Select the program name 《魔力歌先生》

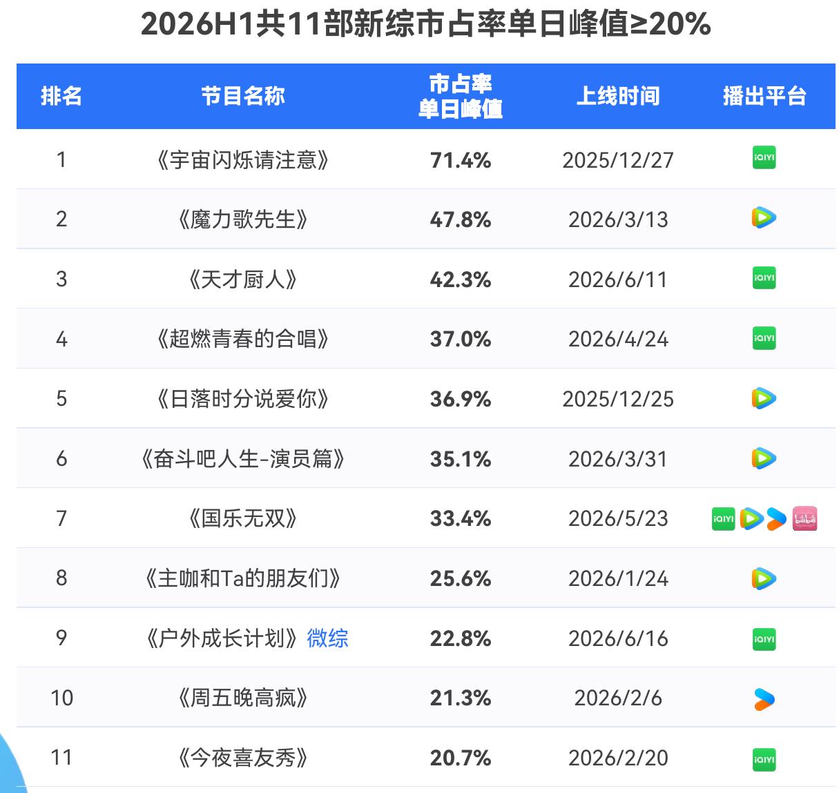pyautogui.click(x=243, y=219)
